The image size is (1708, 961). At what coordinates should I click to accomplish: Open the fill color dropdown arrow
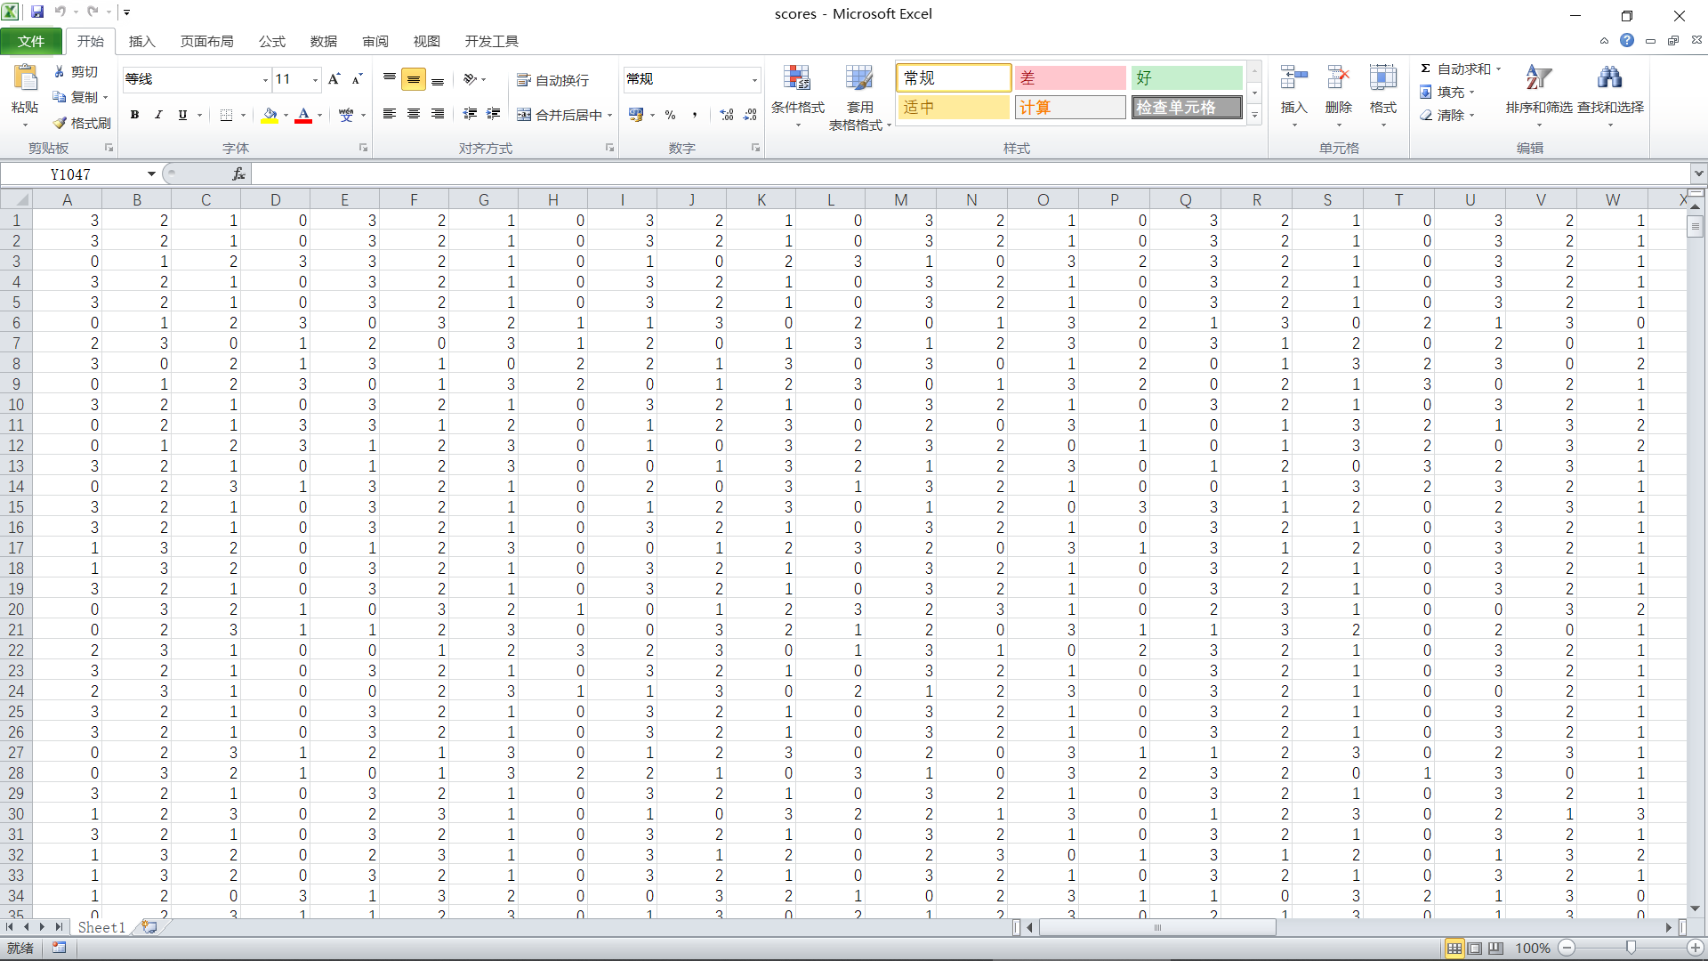[286, 115]
